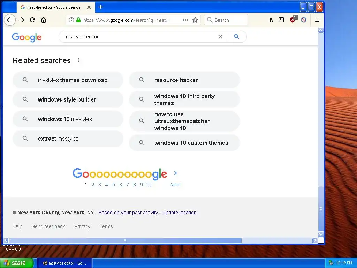This screenshot has width=357, height=268.
Task: Click the Google logo in the header
Action: click(x=26, y=37)
